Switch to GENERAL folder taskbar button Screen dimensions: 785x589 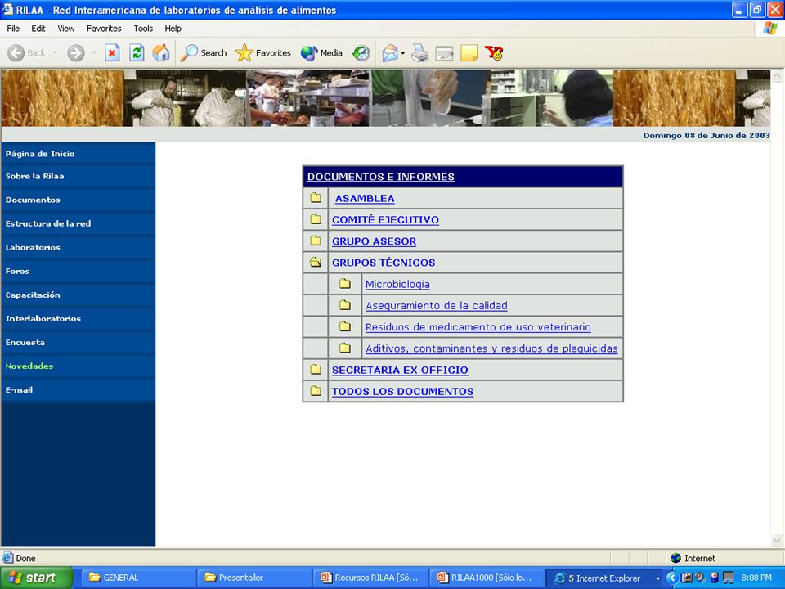coord(138,578)
